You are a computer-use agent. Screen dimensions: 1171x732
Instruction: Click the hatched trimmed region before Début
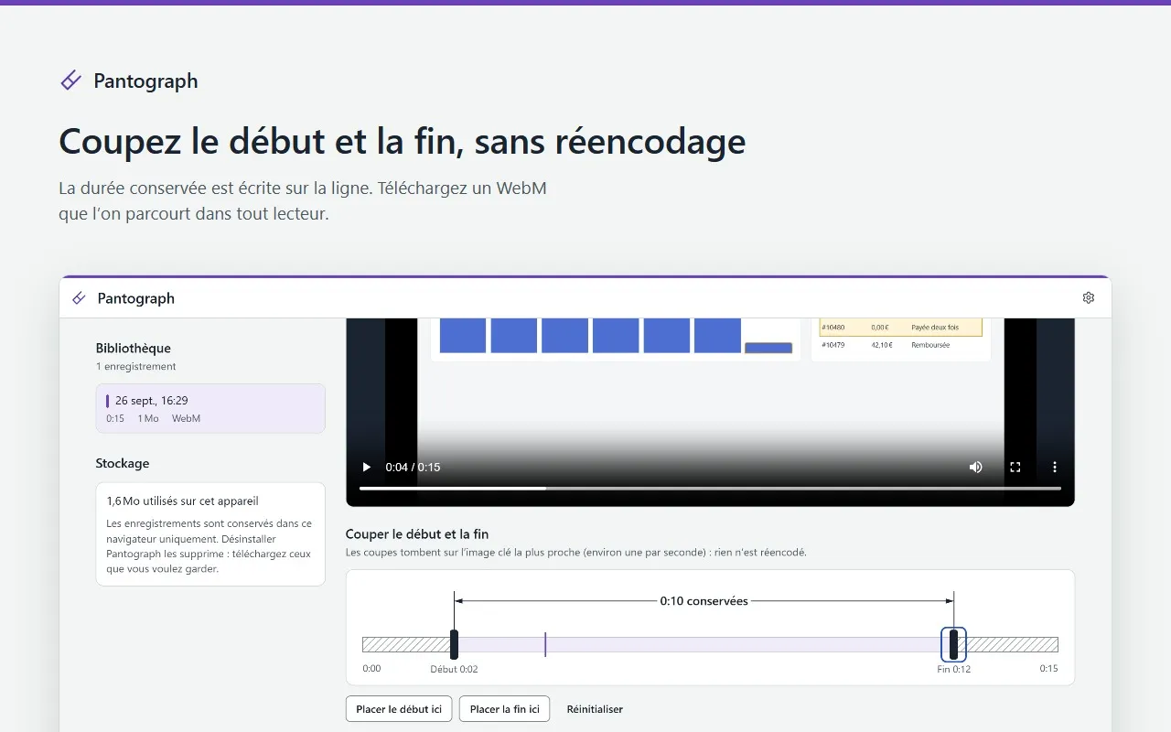tap(406, 644)
